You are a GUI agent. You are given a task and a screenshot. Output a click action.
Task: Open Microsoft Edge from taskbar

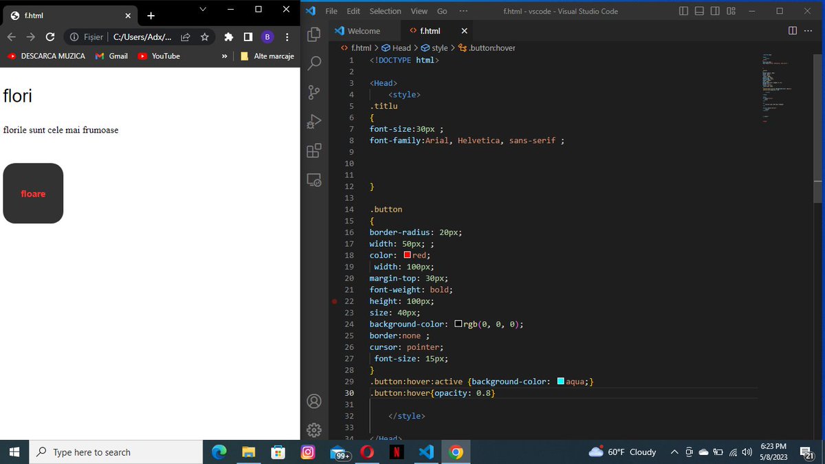tap(219, 452)
